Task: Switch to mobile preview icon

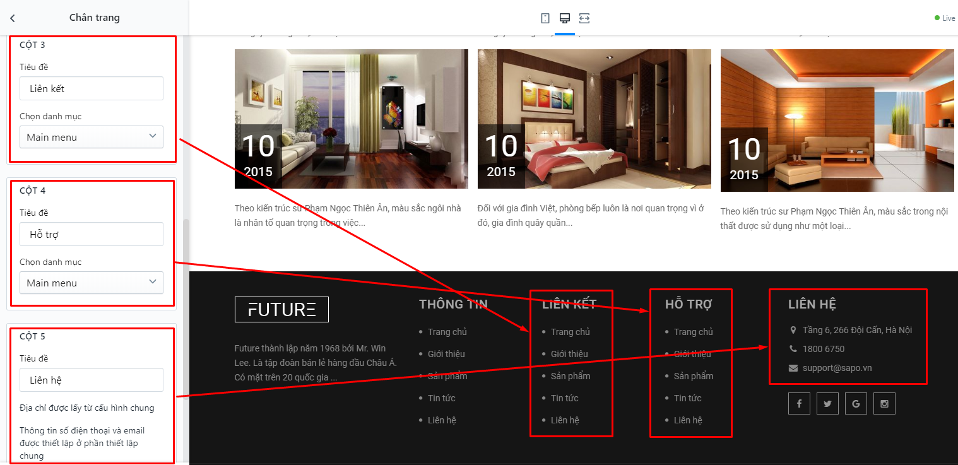Action: [x=545, y=18]
